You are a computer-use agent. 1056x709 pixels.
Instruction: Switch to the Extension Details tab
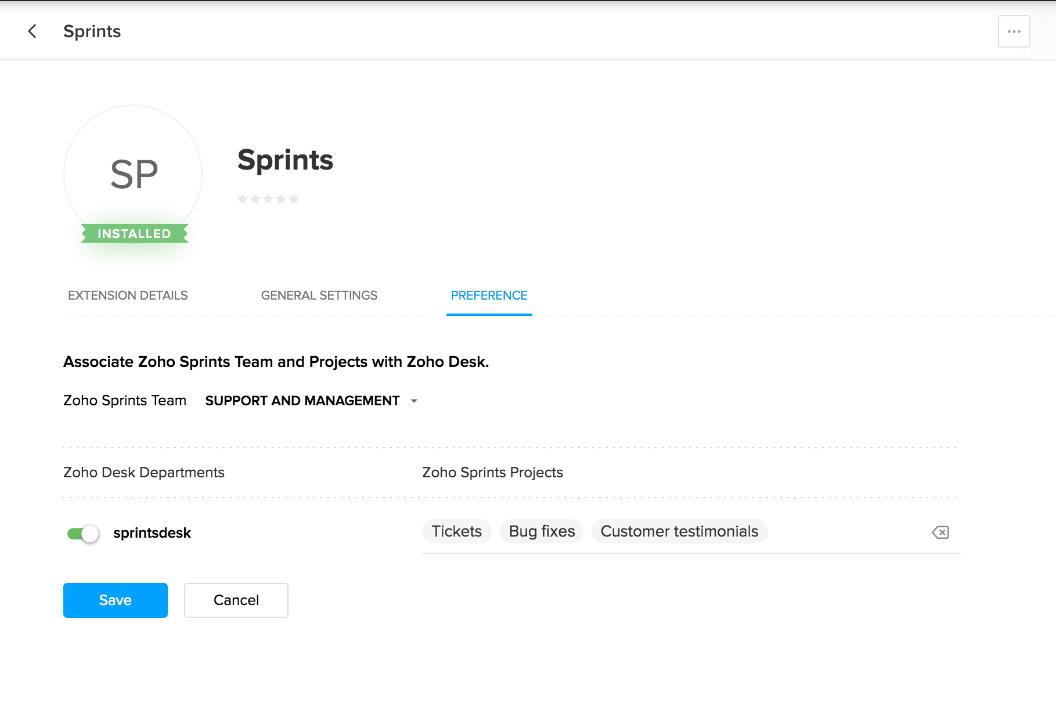tap(128, 296)
